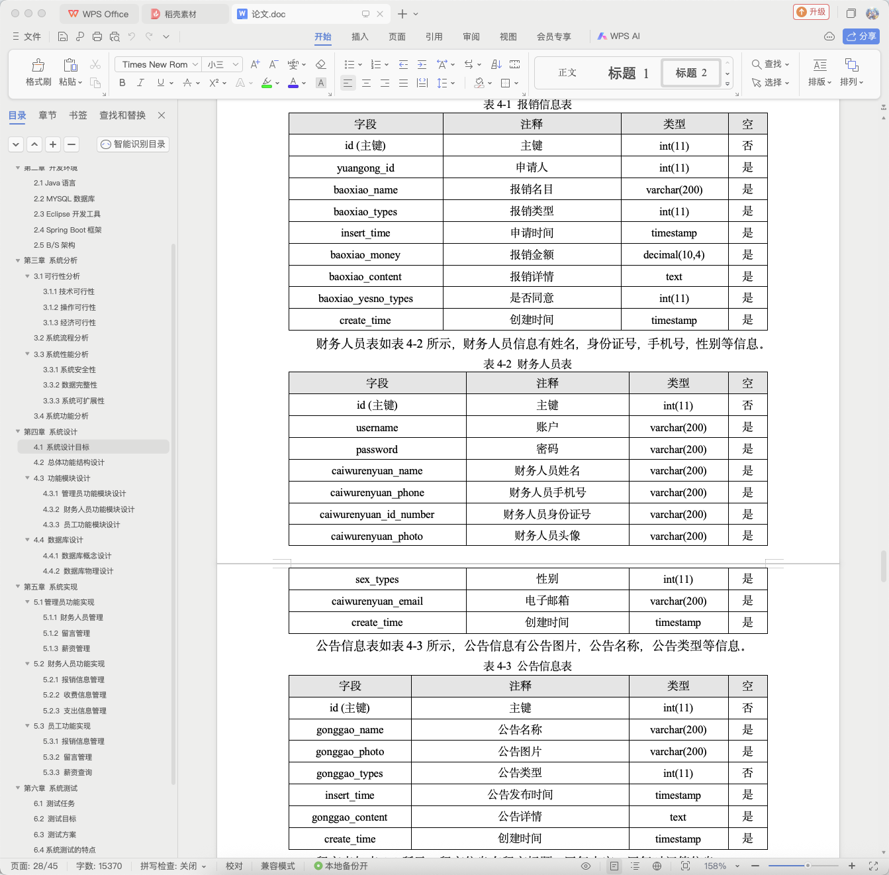The image size is (889, 875).
Task: Toggle eye protection mode icon
Action: 586,866
